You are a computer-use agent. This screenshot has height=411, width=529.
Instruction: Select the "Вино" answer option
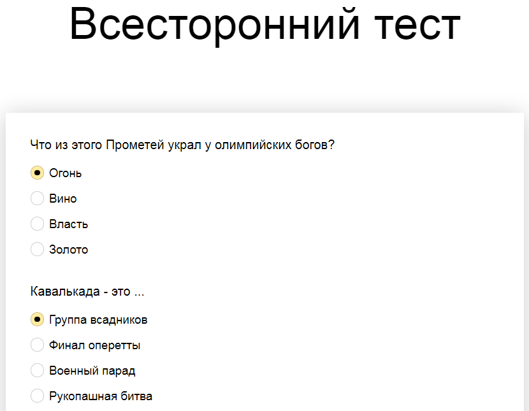(37, 198)
